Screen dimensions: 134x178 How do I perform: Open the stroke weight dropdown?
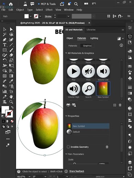pos(68,16)
